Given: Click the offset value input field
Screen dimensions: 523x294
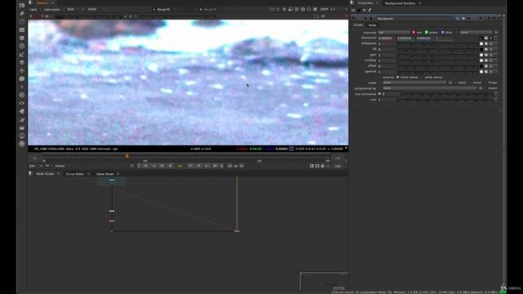Looking at the screenshot, I should pyautogui.click(x=387, y=66).
